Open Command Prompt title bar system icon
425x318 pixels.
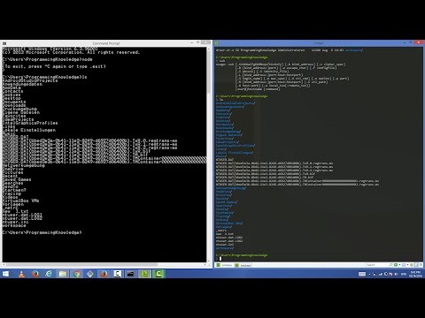[x=4, y=43]
